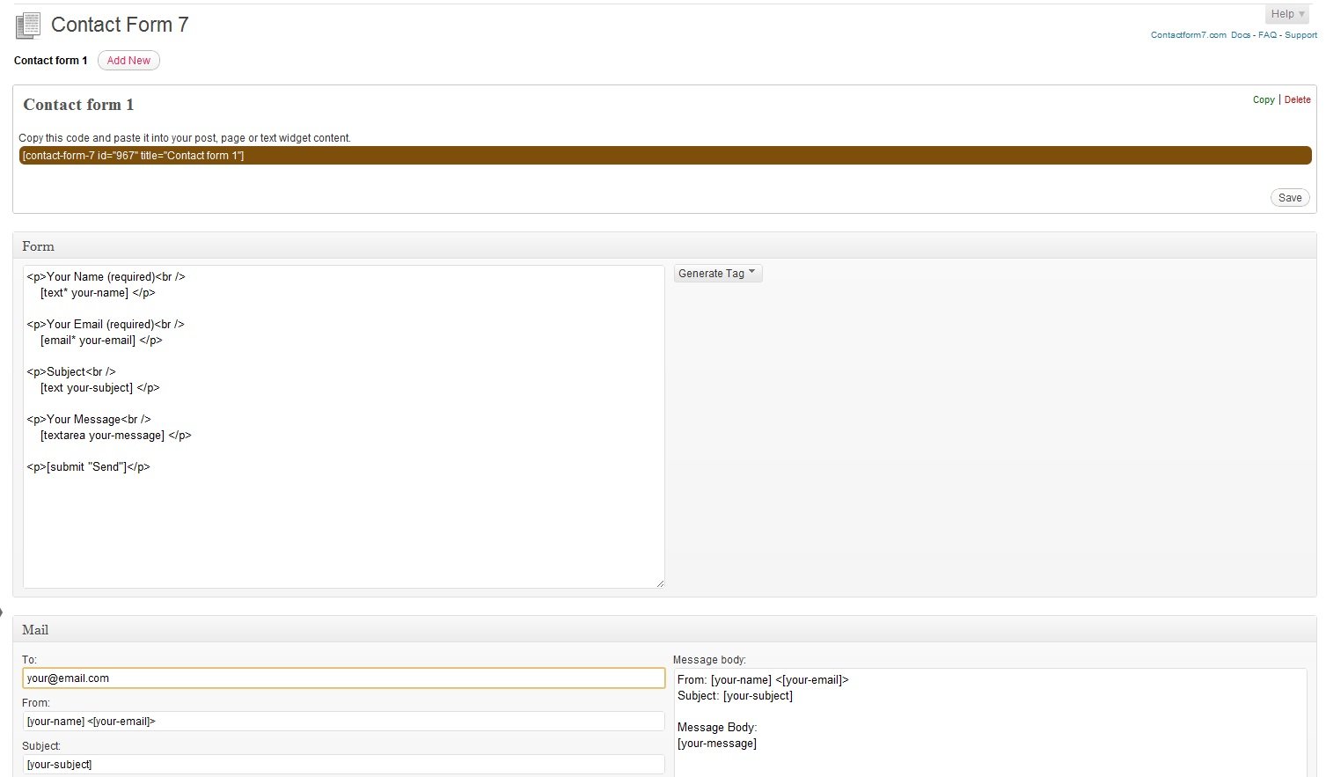This screenshot has width=1326, height=777.
Task: Click the 'Your Name (required)' line in the form
Action: 106,277
